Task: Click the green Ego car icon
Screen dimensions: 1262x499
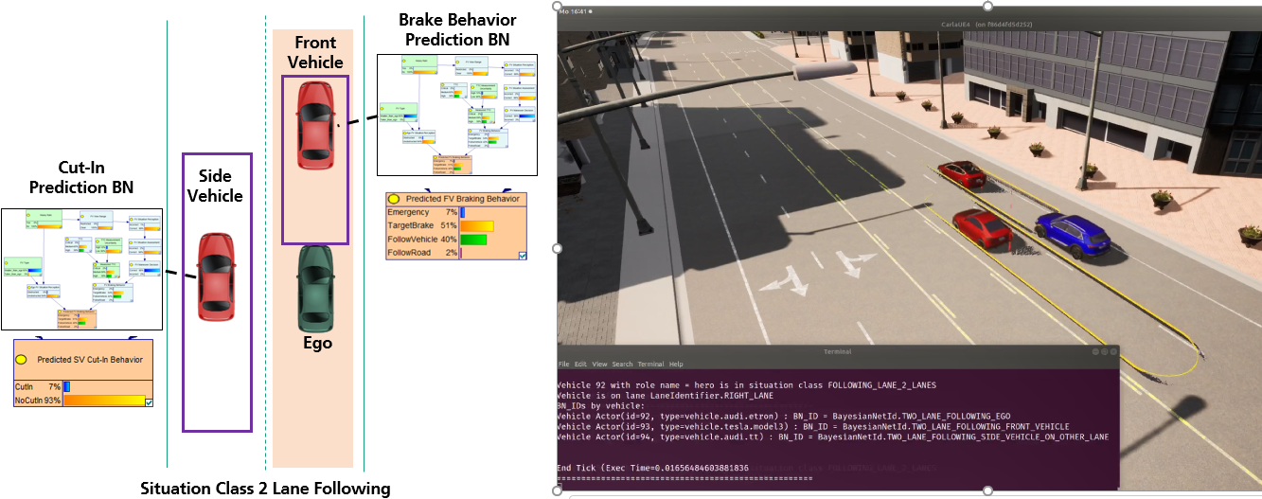Action: pos(316,287)
